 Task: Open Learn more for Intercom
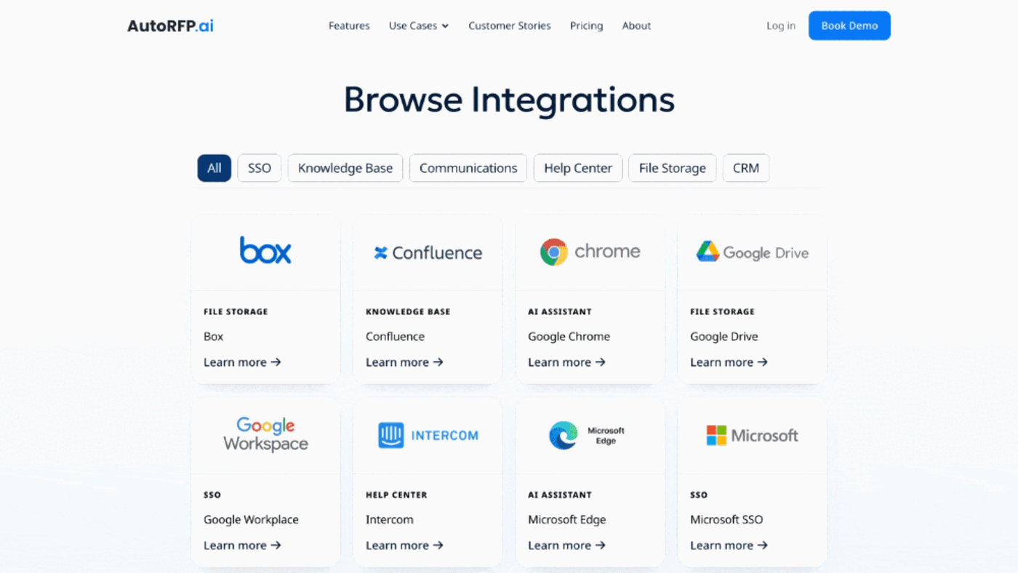click(x=404, y=545)
